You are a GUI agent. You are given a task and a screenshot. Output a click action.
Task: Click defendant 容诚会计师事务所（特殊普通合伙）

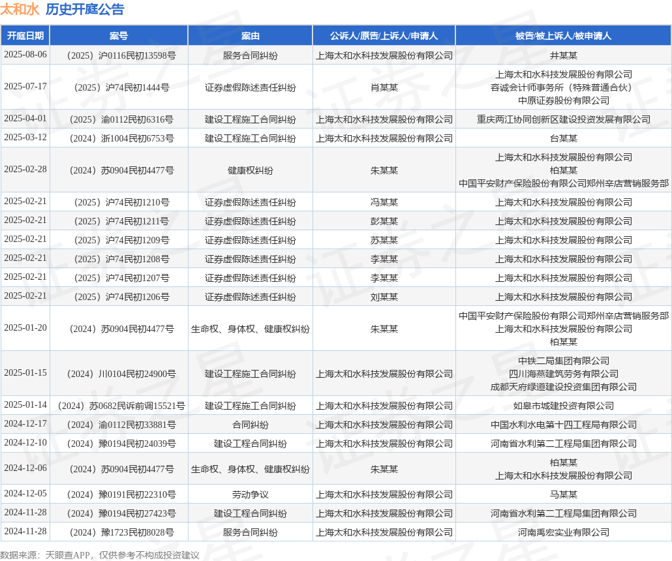point(564,87)
